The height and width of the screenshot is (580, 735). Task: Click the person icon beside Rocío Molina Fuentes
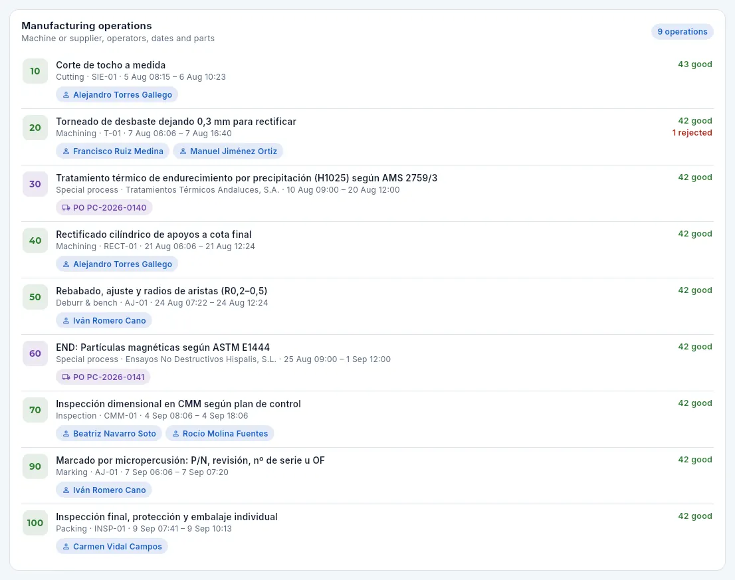(176, 434)
